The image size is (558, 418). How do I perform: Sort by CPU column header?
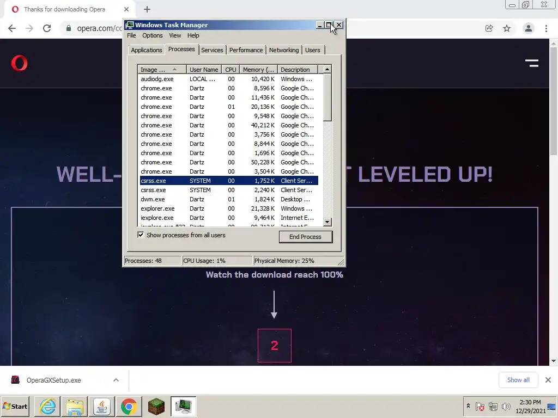pyautogui.click(x=231, y=69)
